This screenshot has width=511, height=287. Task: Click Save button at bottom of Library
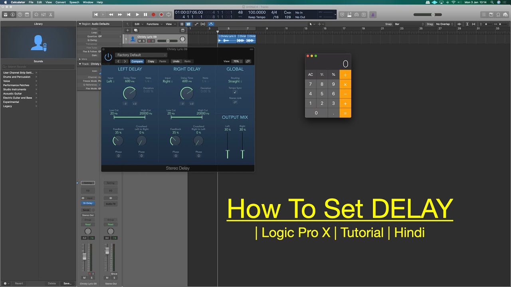67,283
